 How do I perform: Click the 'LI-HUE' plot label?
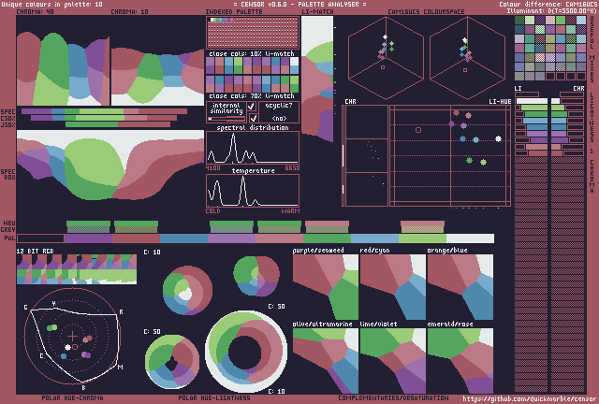pos(500,102)
